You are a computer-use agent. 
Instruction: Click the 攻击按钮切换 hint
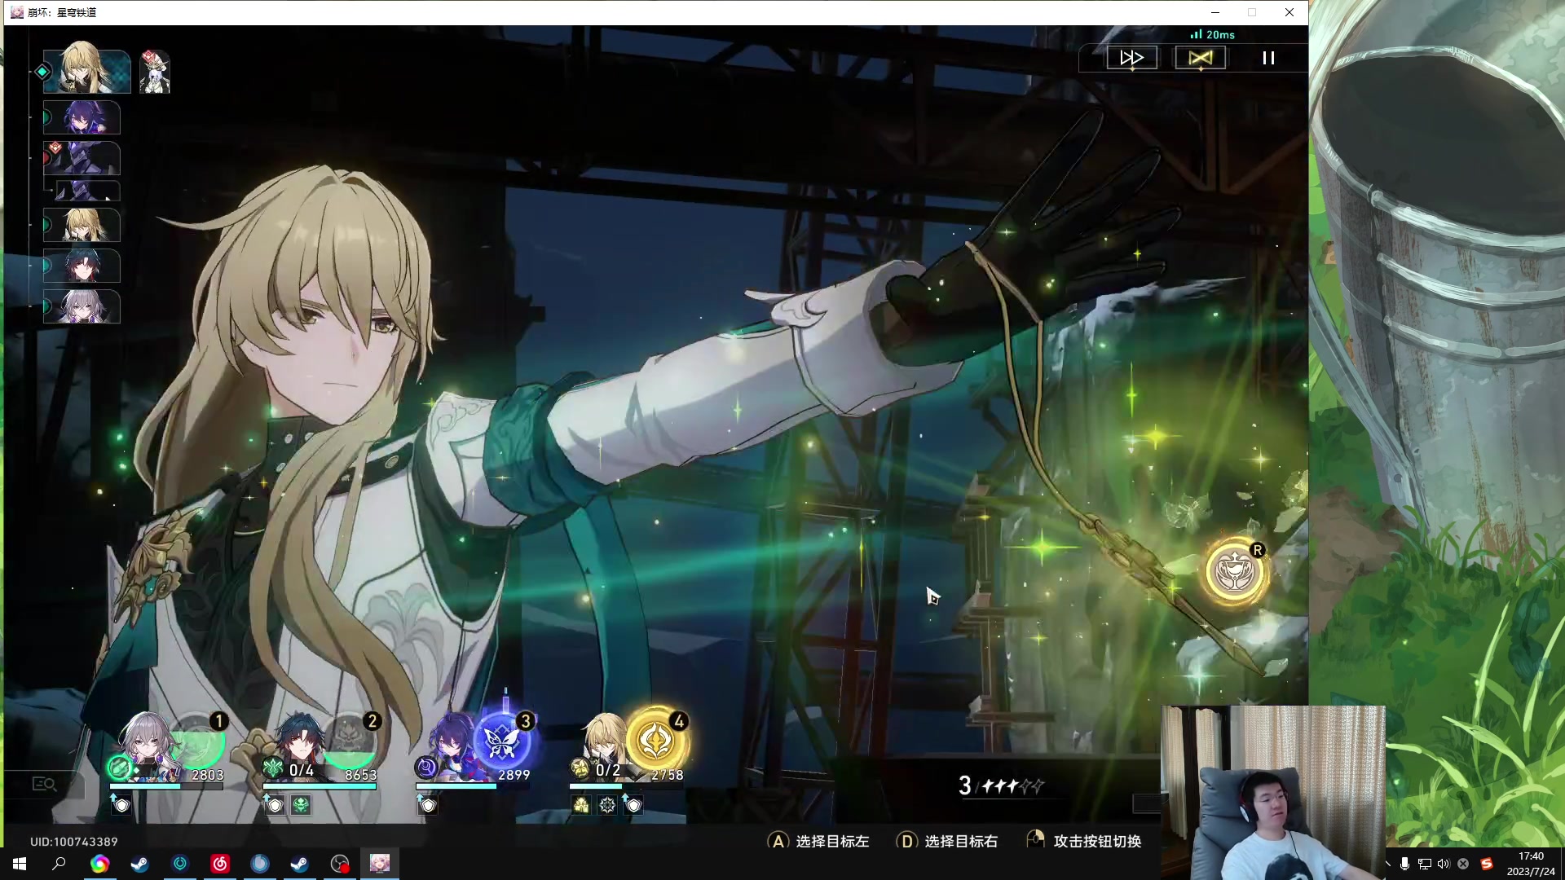[x=1084, y=841]
